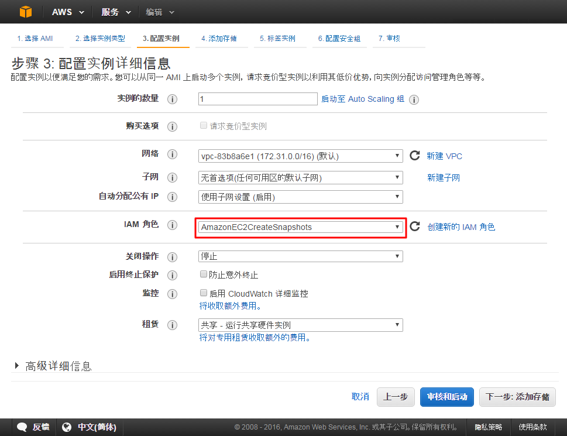Image resolution: width=567 pixels, height=436 pixels.
Task: Click 上一步 button
Action: pyautogui.click(x=396, y=397)
